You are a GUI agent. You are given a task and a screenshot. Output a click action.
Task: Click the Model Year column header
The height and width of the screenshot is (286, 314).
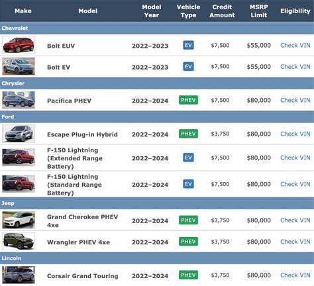[152, 11]
